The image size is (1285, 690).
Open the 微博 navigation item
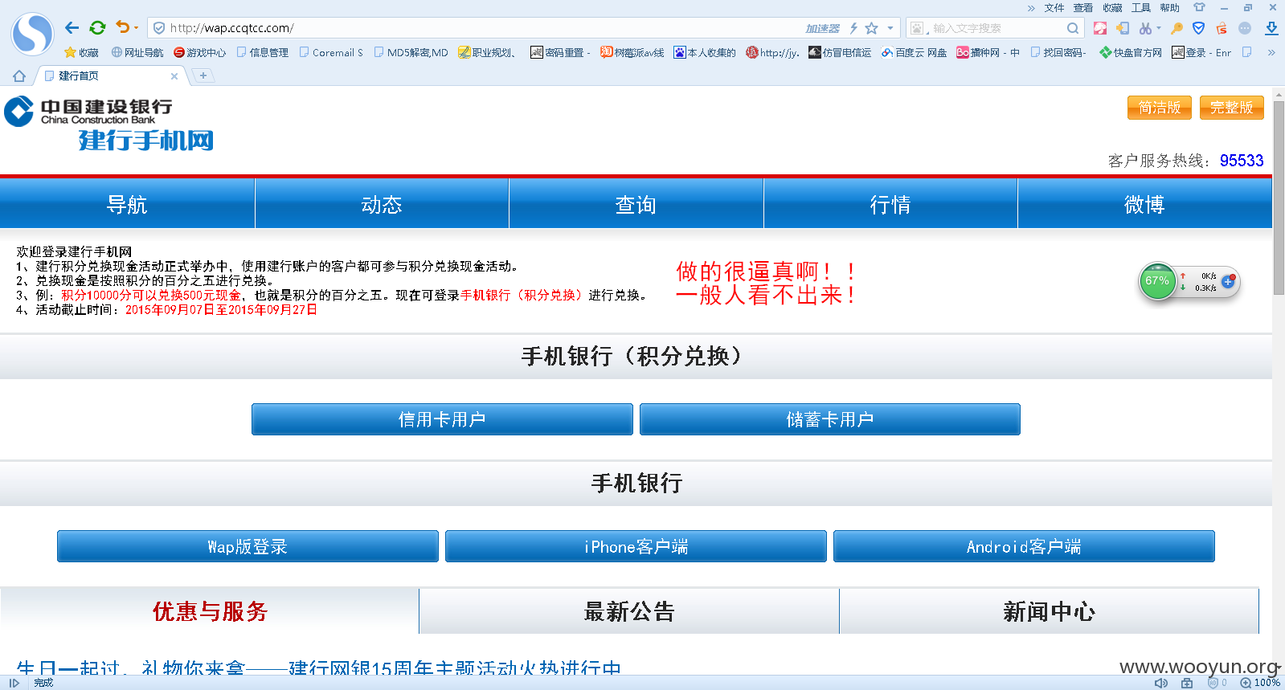click(1144, 205)
